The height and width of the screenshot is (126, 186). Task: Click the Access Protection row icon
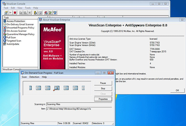5,21
